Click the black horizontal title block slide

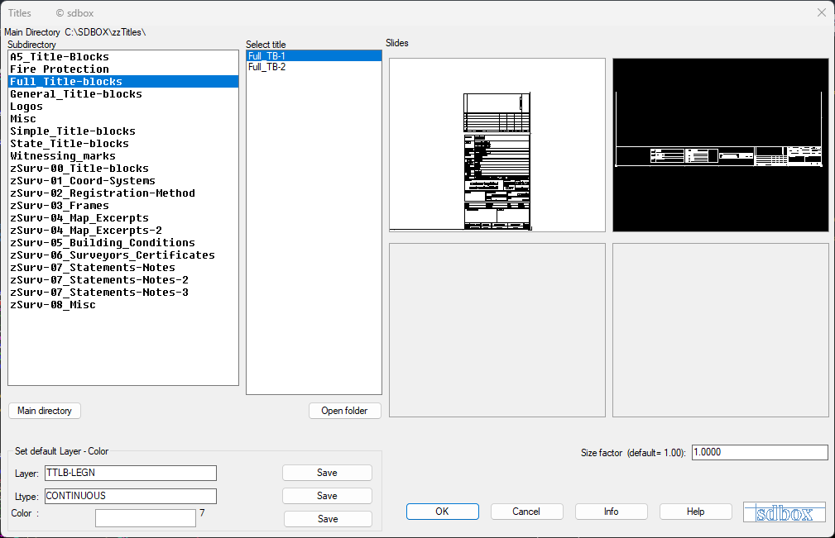(x=721, y=145)
